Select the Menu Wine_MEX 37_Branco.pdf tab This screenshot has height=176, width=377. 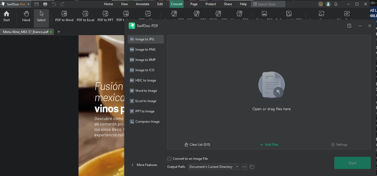[x=27, y=32]
